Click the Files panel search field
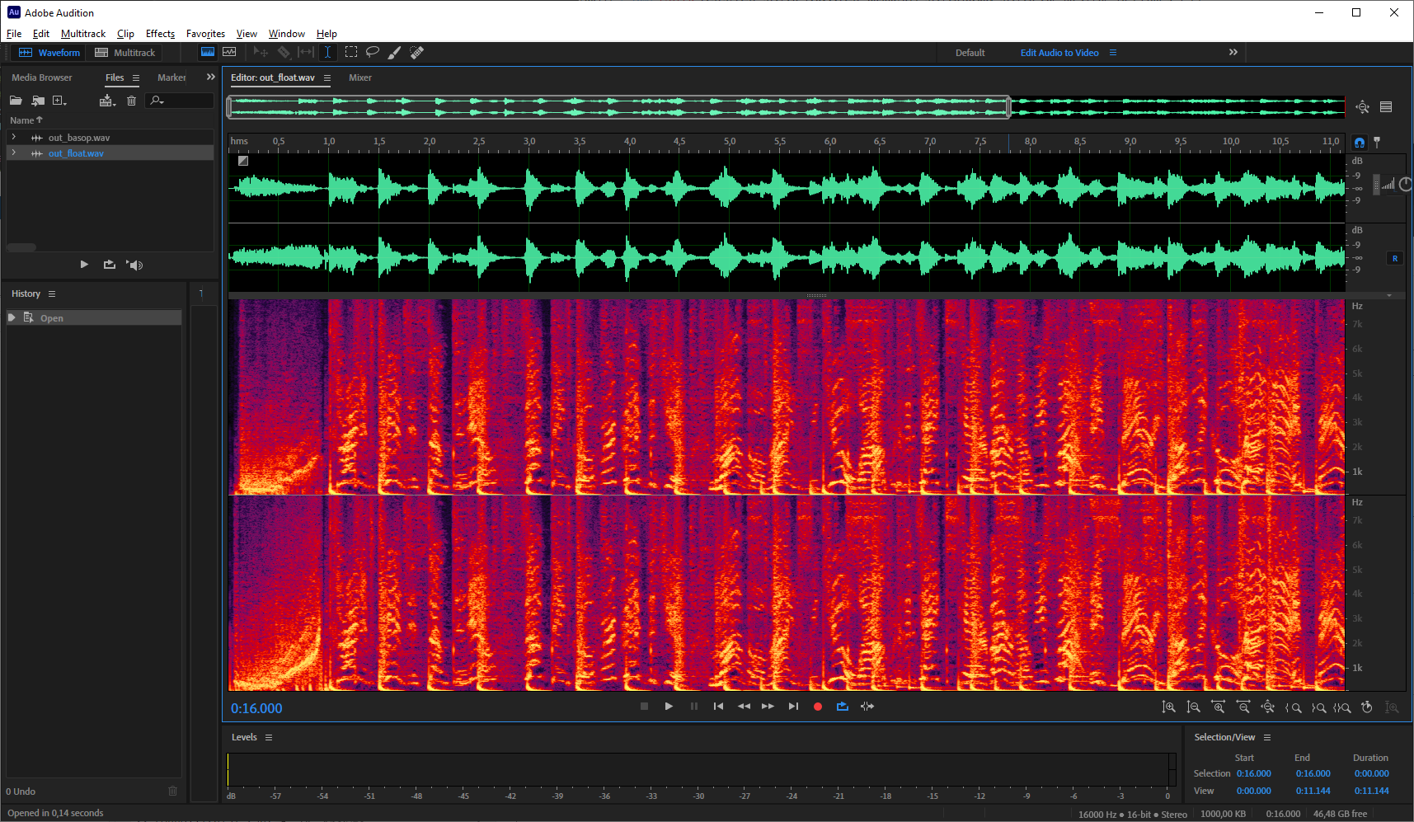Image resolution: width=1414 pixels, height=822 pixels. tap(186, 101)
